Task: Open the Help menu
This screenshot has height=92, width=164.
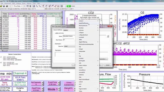Action: click(x=38, y=3)
